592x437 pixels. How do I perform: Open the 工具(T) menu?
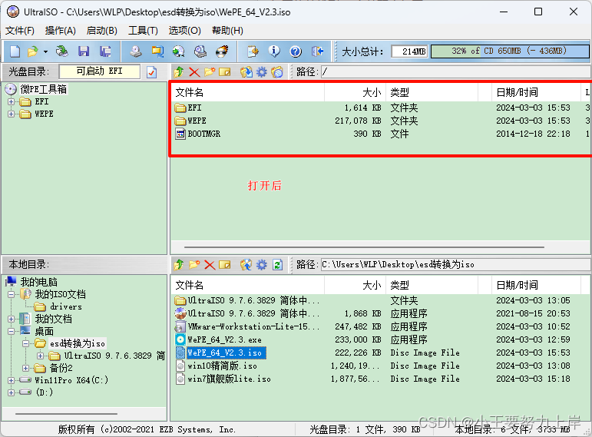143,31
